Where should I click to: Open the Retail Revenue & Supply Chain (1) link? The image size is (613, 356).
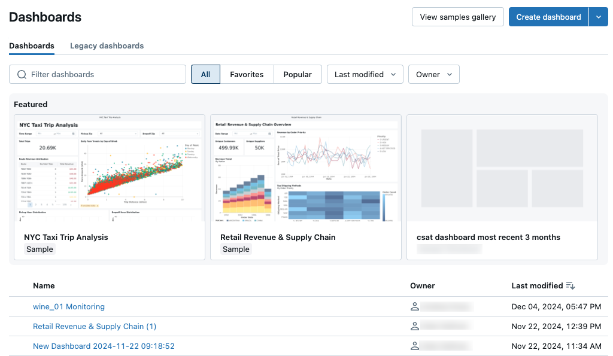pyautogui.click(x=95, y=327)
